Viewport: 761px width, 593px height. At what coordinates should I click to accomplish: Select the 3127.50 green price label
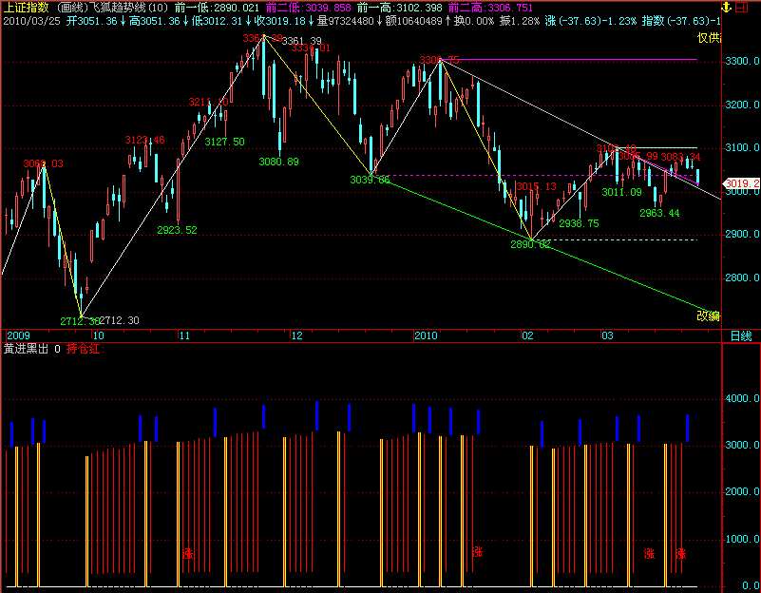pos(224,142)
